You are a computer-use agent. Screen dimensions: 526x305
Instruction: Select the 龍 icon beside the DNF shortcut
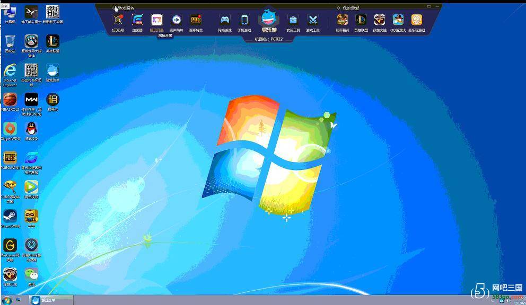(52, 14)
